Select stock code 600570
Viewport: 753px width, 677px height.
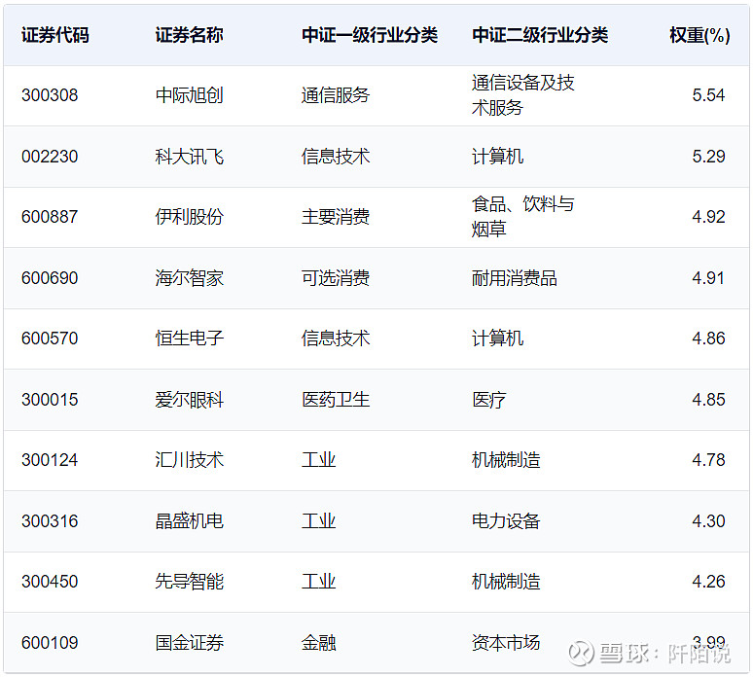(x=50, y=338)
